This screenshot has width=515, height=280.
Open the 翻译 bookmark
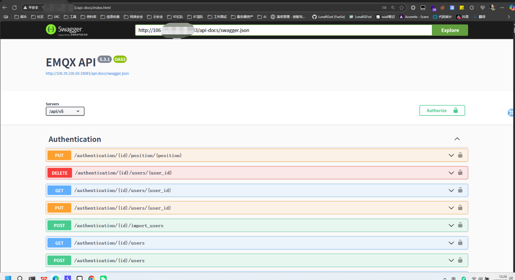click(x=479, y=17)
